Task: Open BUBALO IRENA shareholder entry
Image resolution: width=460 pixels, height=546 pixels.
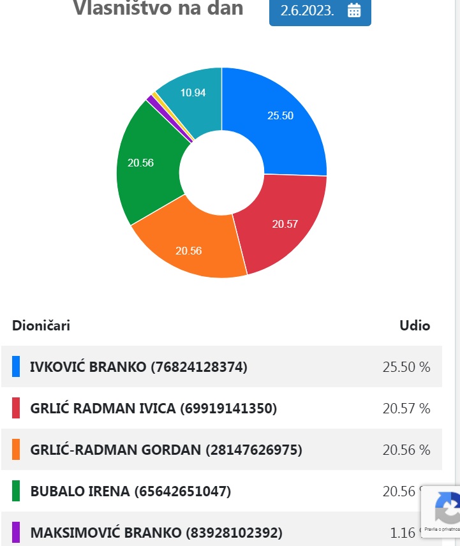Action: click(x=130, y=491)
